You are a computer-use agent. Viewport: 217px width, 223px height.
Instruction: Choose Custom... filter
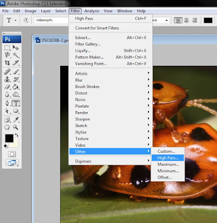click(168, 151)
